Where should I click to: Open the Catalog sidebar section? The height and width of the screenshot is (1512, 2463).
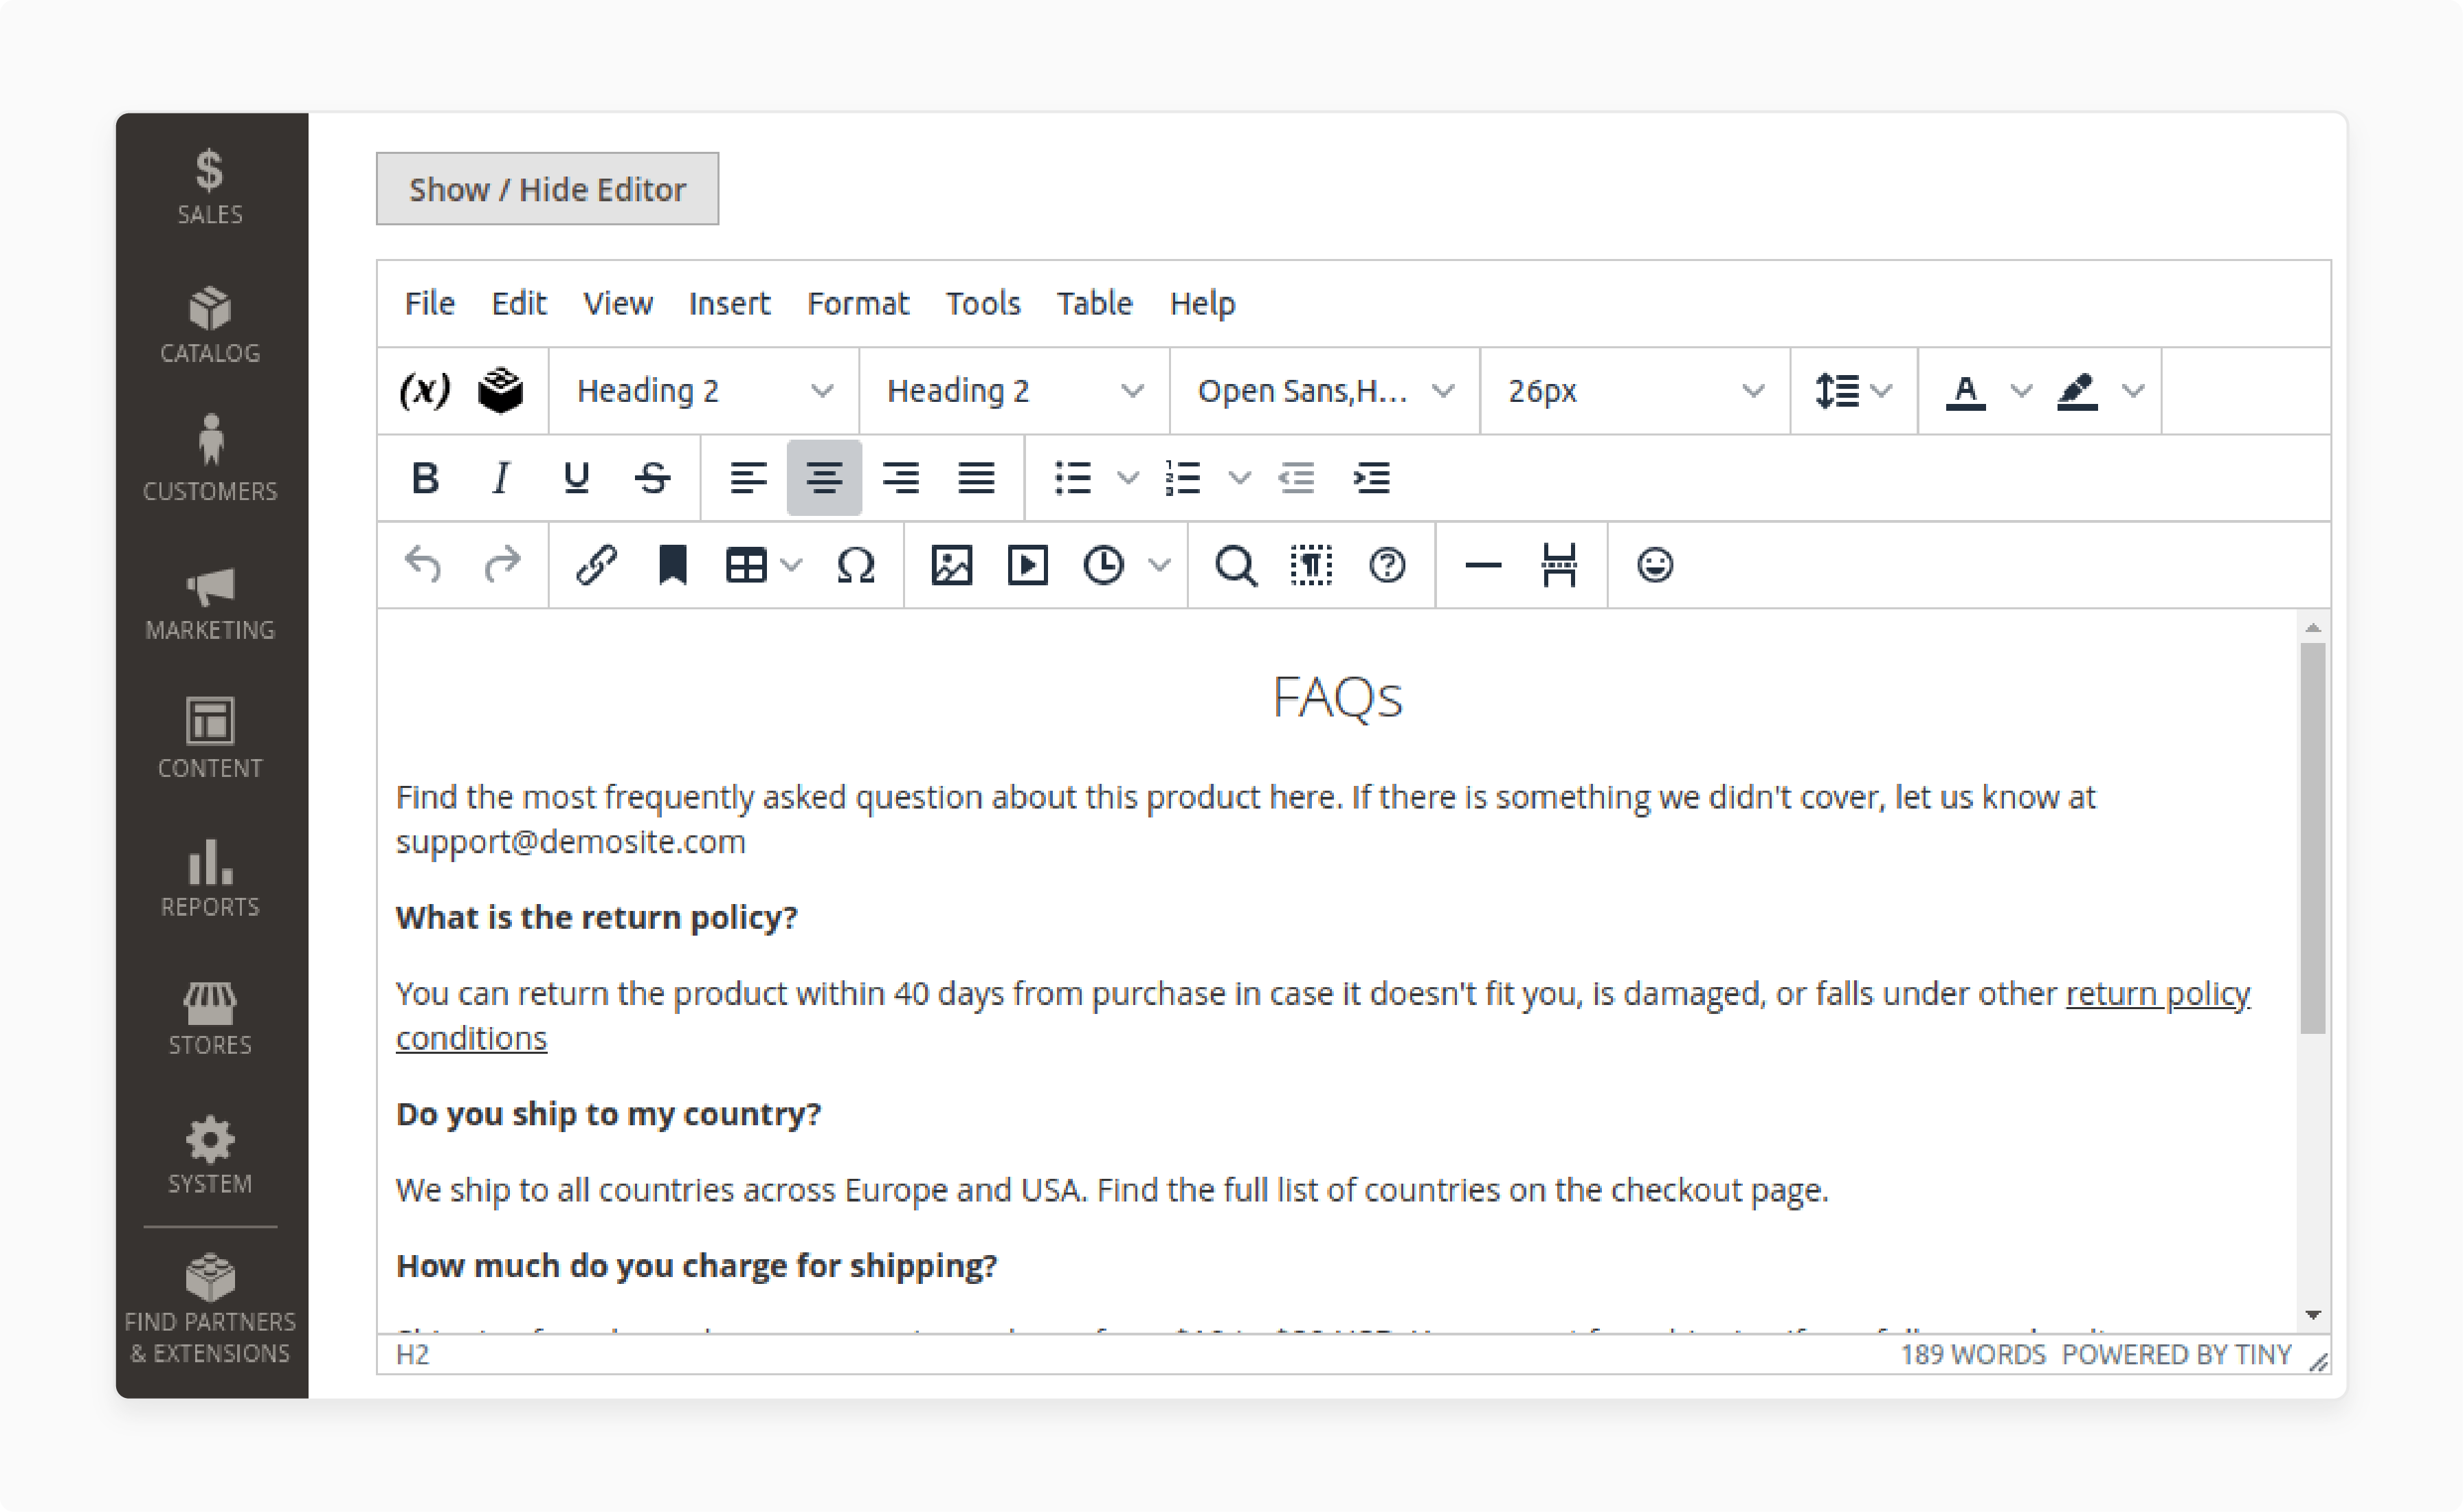(x=210, y=326)
